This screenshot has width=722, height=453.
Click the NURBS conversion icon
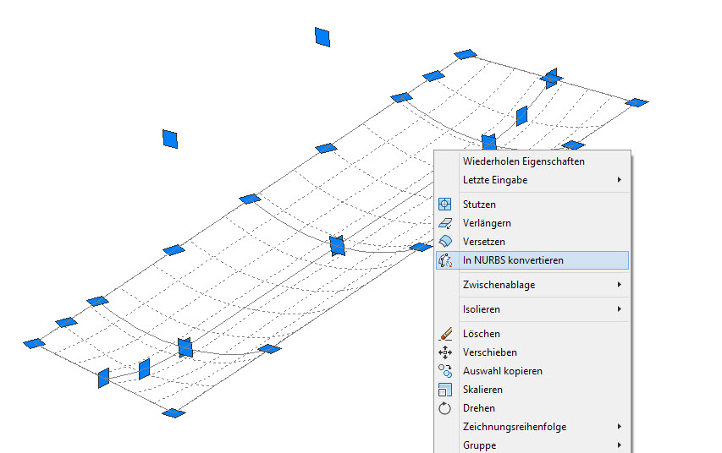point(445,260)
